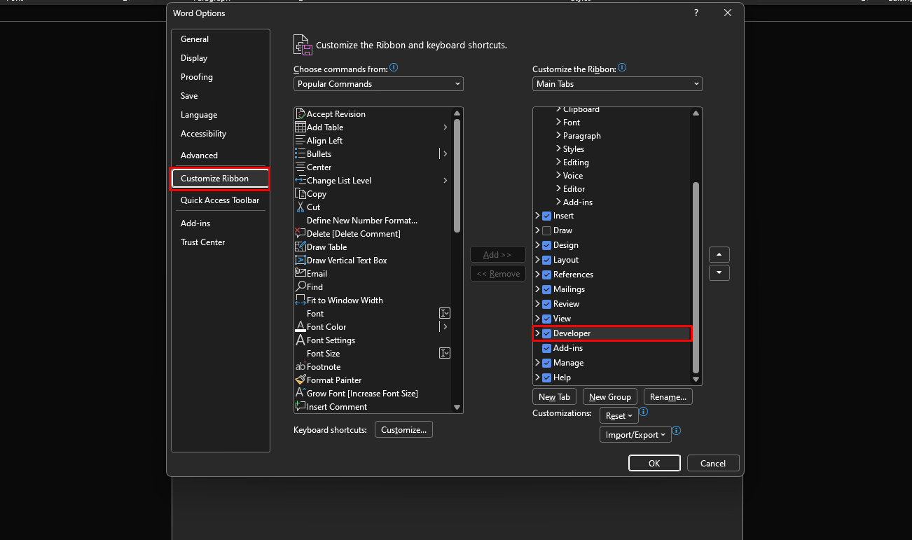Click the Insert Comment icon
The width and height of the screenshot is (912, 540).
tap(300, 406)
